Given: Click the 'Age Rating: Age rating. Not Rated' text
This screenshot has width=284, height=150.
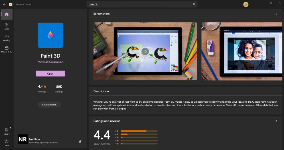Looking at the screenshot, I should coord(44,143).
